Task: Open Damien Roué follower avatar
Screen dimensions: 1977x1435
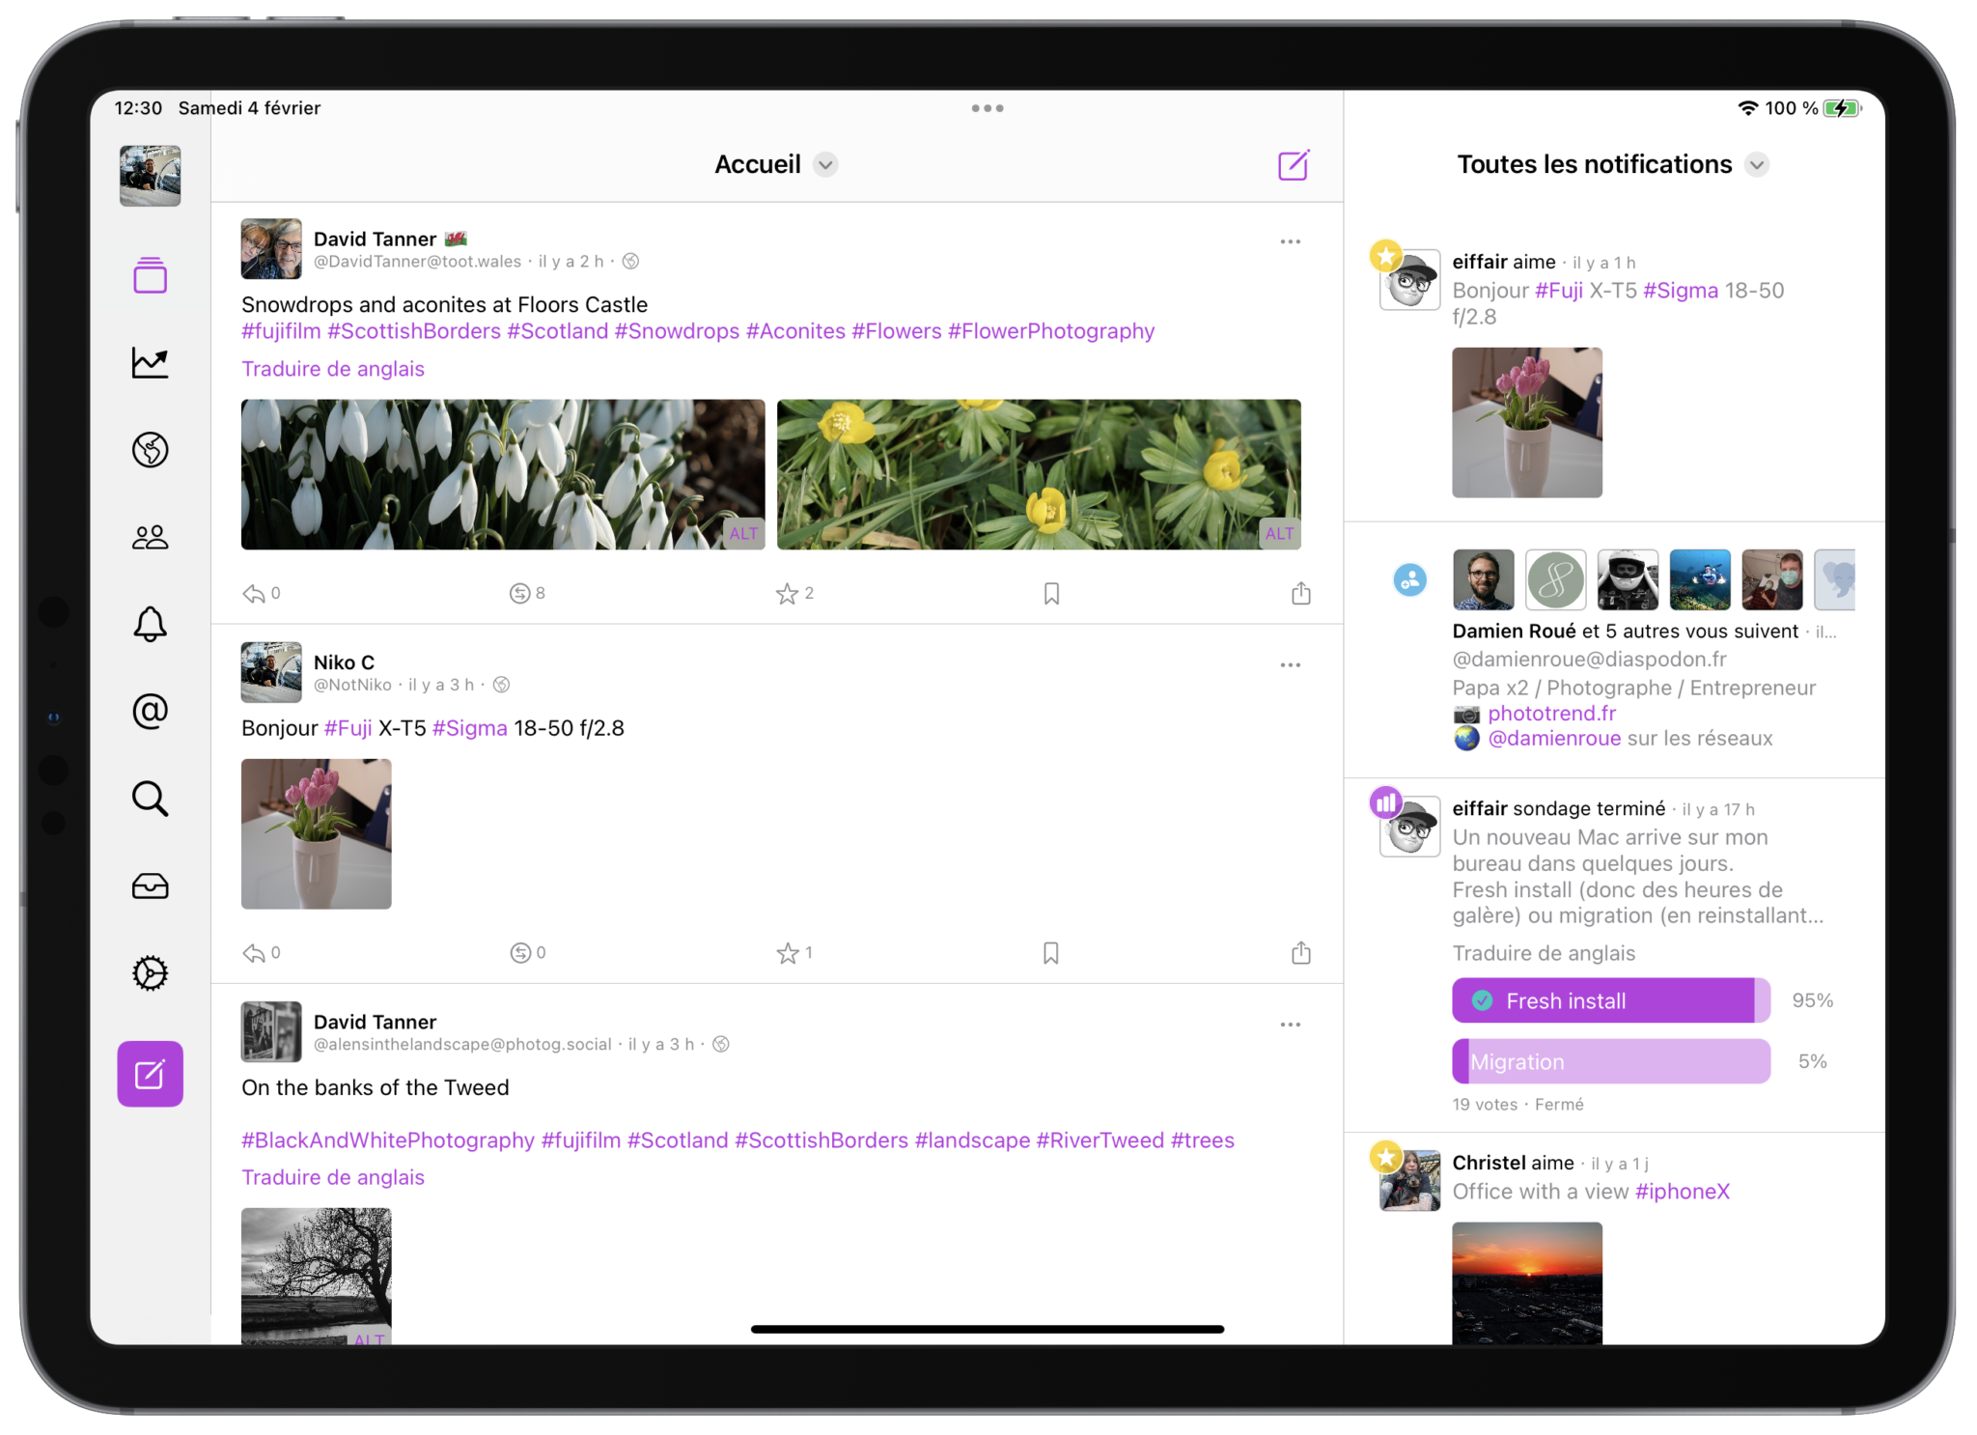Action: (1484, 580)
